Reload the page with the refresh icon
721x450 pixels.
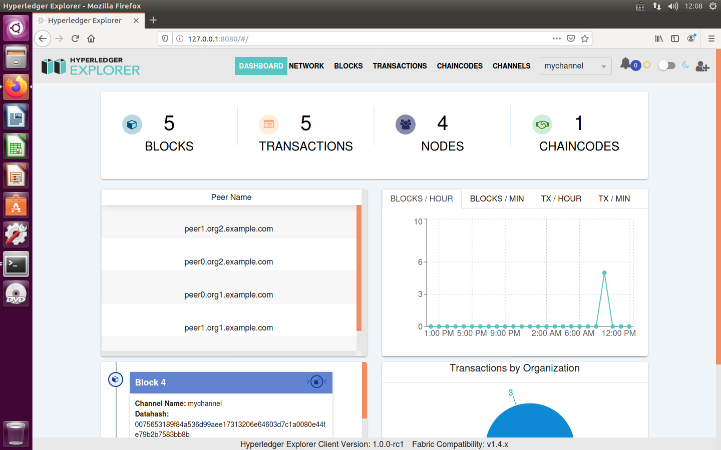[75, 38]
